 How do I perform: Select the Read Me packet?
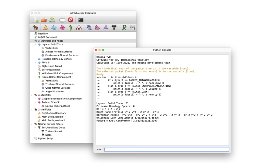[x=43, y=34]
